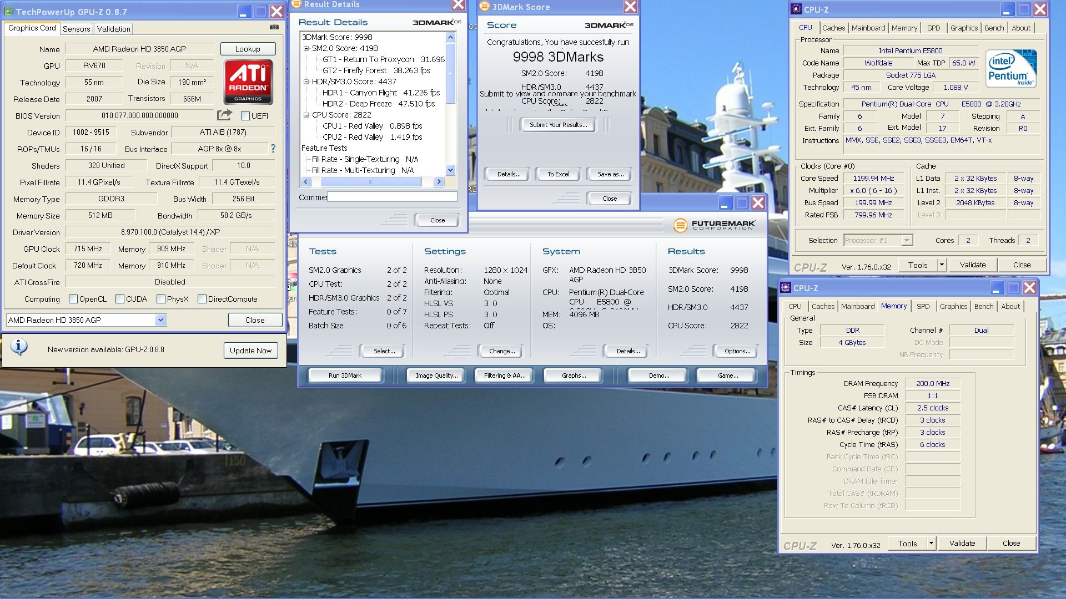Image resolution: width=1066 pixels, height=599 pixels.
Task: Toggle the PhysX checkbox
Action: coord(160,299)
